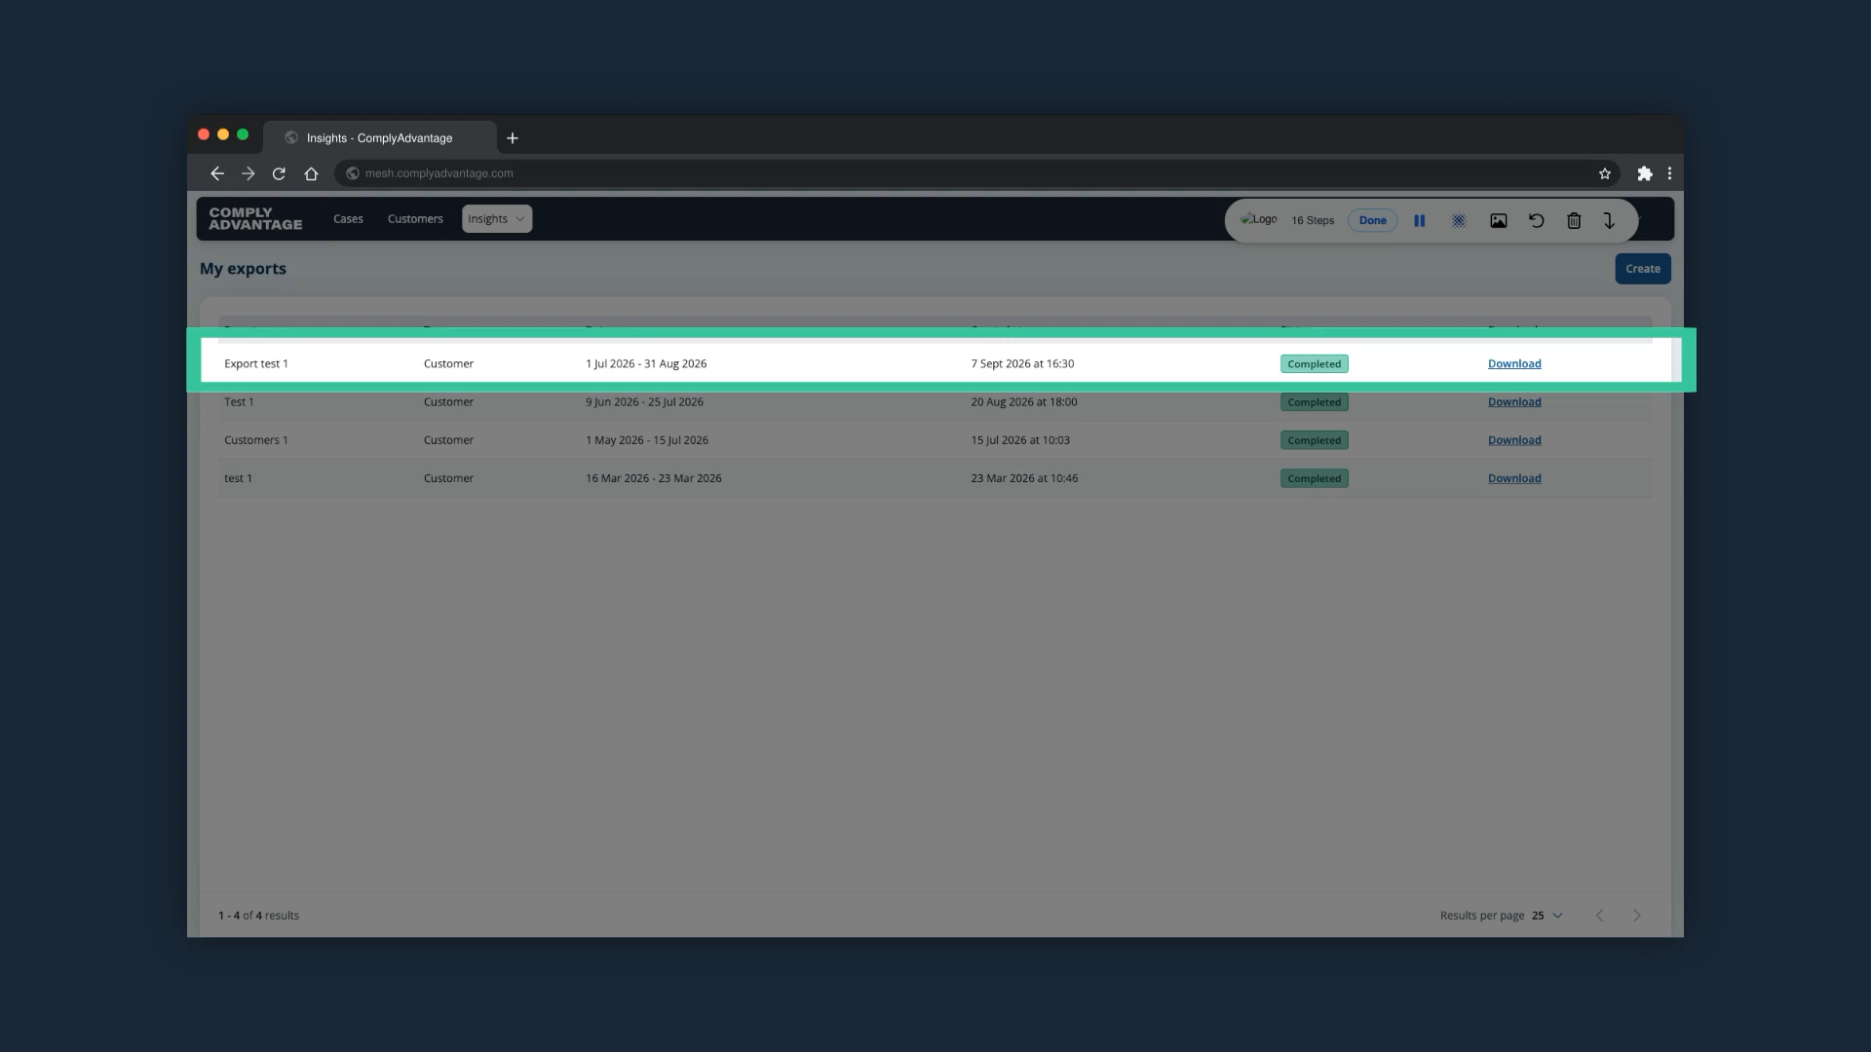This screenshot has width=1871, height=1052.
Task: Open the browser extensions puzzle icon
Action: (1645, 173)
